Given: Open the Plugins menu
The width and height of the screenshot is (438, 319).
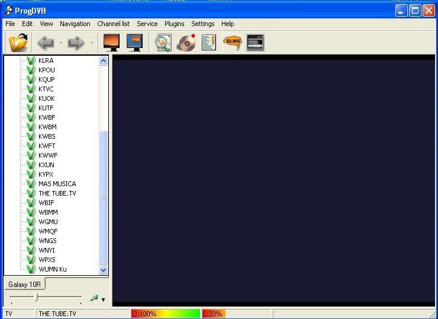Looking at the screenshot, I should (x=174, y=24).
